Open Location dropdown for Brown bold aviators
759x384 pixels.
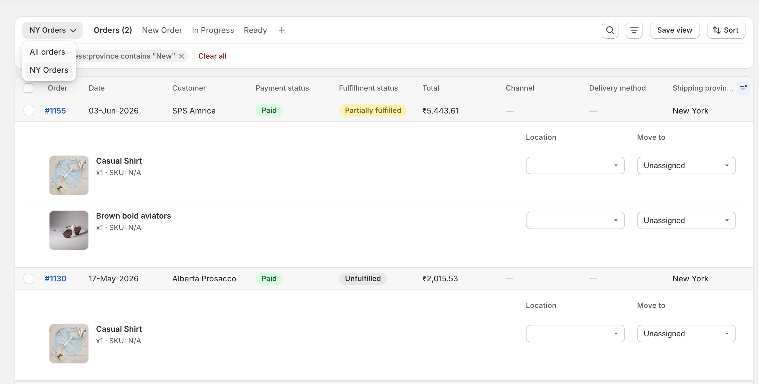[575, 220]
